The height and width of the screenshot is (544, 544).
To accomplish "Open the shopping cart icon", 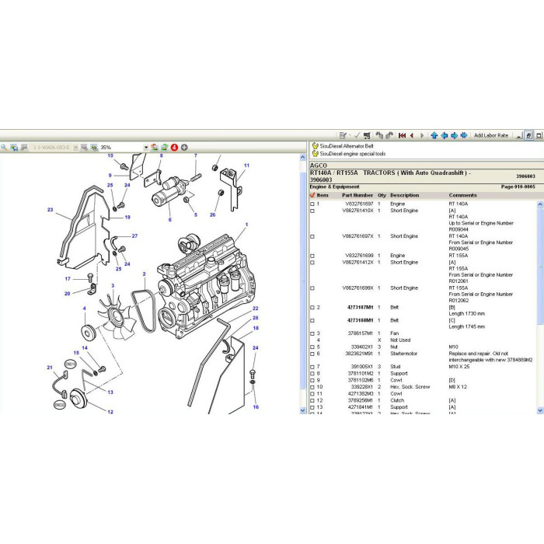I will pyautogui.click(x=367, y=135).
